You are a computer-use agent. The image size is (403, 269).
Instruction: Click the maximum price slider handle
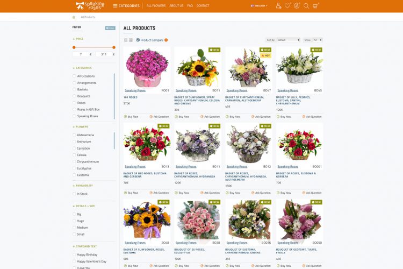click(114, 47)
